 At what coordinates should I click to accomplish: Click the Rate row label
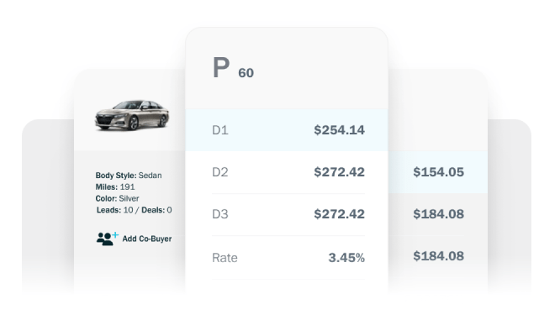225,258
